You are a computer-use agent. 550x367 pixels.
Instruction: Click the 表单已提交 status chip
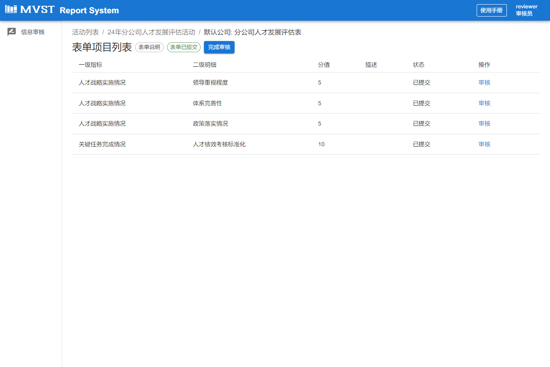point(184,47)
